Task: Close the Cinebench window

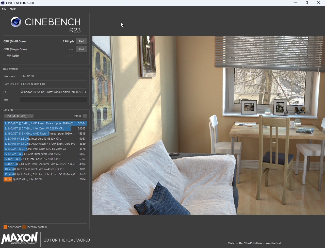Action: 319,3
